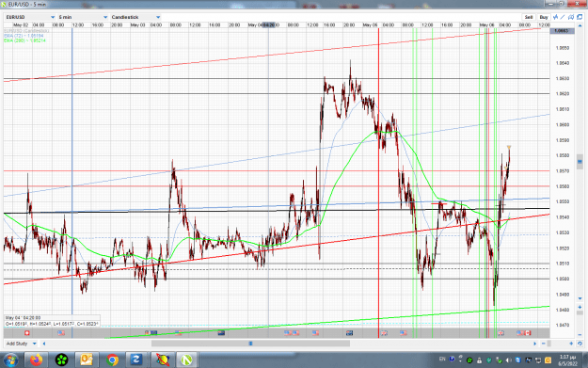Image resolution: width=588 pixels, height=368 pixels.
Task: Open the blue Z app on taskbar
Action: (x=136, y=360)
